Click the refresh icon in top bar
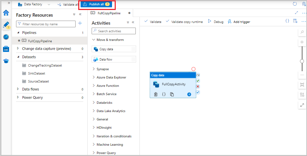The image size is (307, 156). [x=295, y=4]
